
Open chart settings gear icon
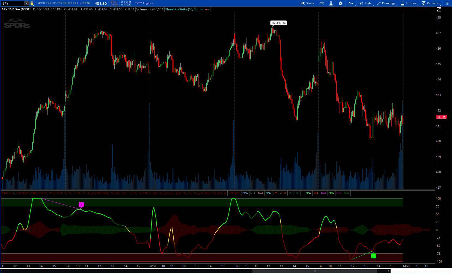coord(340,3)
